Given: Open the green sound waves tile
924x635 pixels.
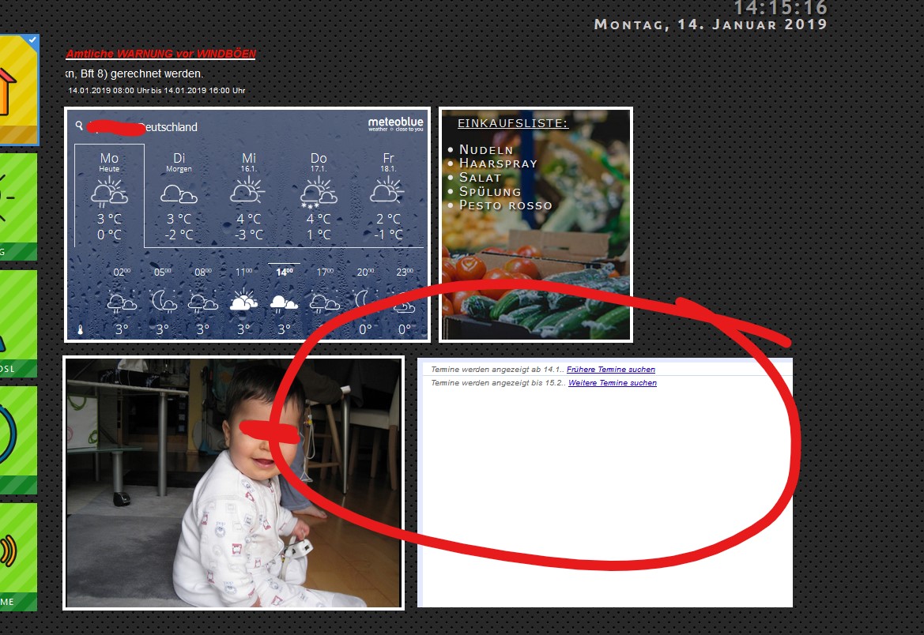Looking at the screenshot, I should pyautogui.click(x=16, y=553).
